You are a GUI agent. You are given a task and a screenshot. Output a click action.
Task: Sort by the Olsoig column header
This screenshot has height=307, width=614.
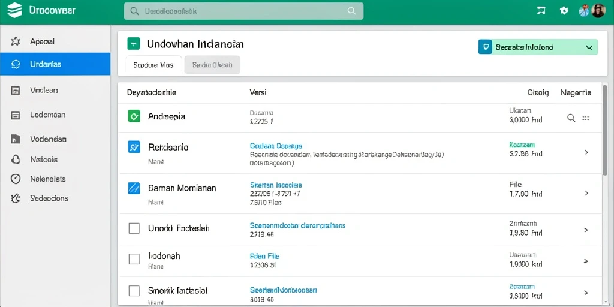(538, 93)
